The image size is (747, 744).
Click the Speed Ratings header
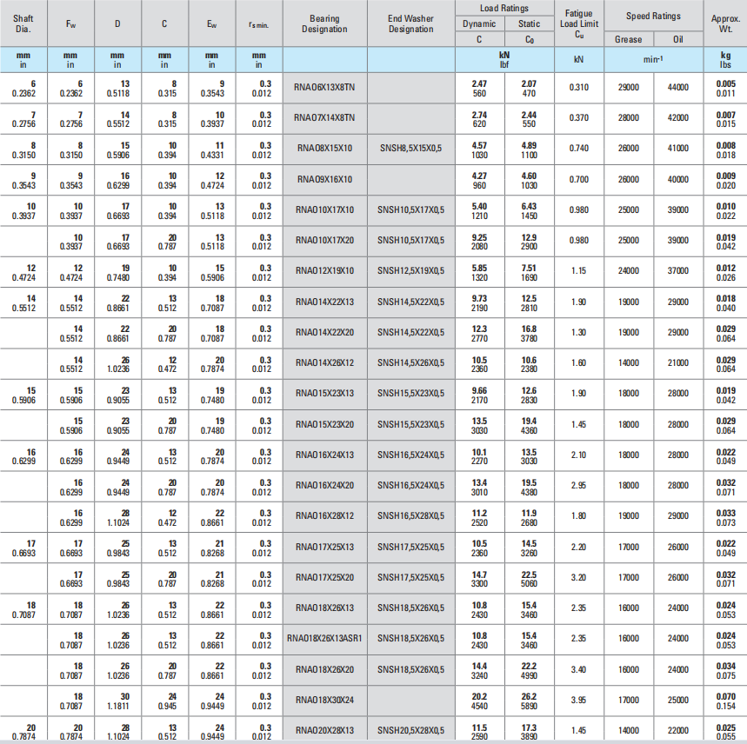(x=653, y=16)
